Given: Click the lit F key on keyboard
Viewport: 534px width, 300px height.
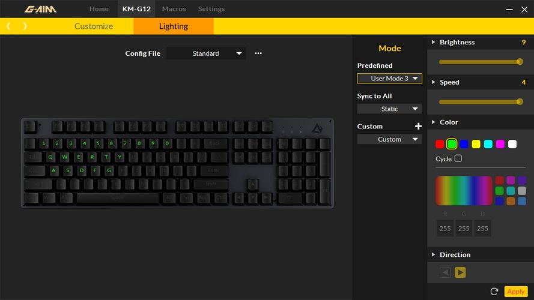Looking at the screenshot, I should (96, 170).
